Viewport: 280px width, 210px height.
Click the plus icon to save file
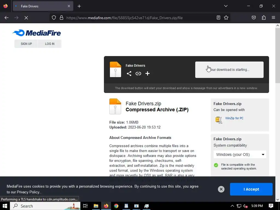pos(147,74)
